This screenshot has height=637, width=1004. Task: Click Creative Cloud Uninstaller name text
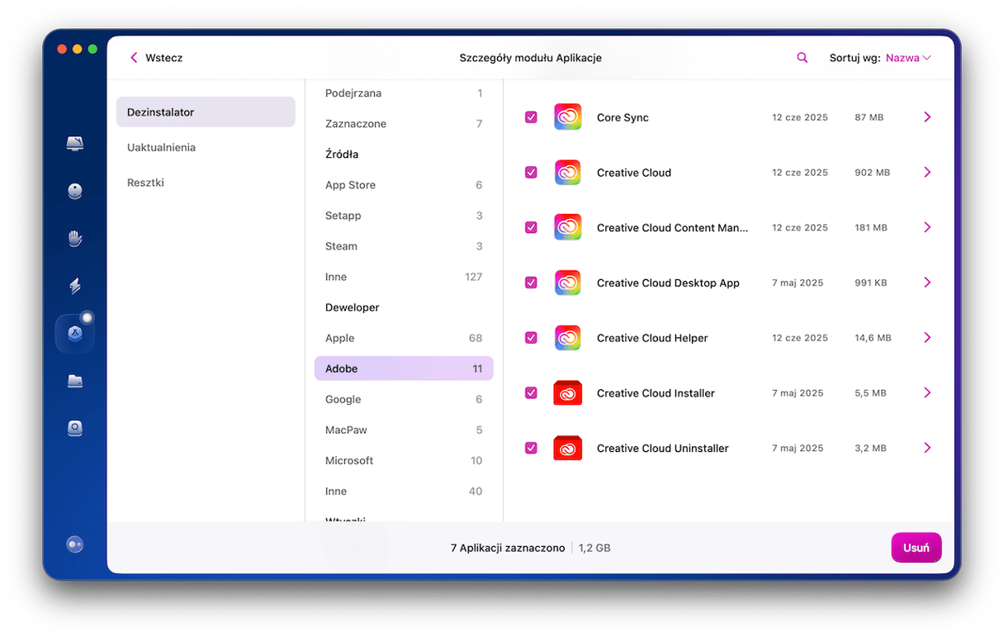[x=663, y=448]
